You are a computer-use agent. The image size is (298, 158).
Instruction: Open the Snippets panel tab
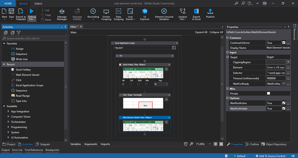coord(43,144)
